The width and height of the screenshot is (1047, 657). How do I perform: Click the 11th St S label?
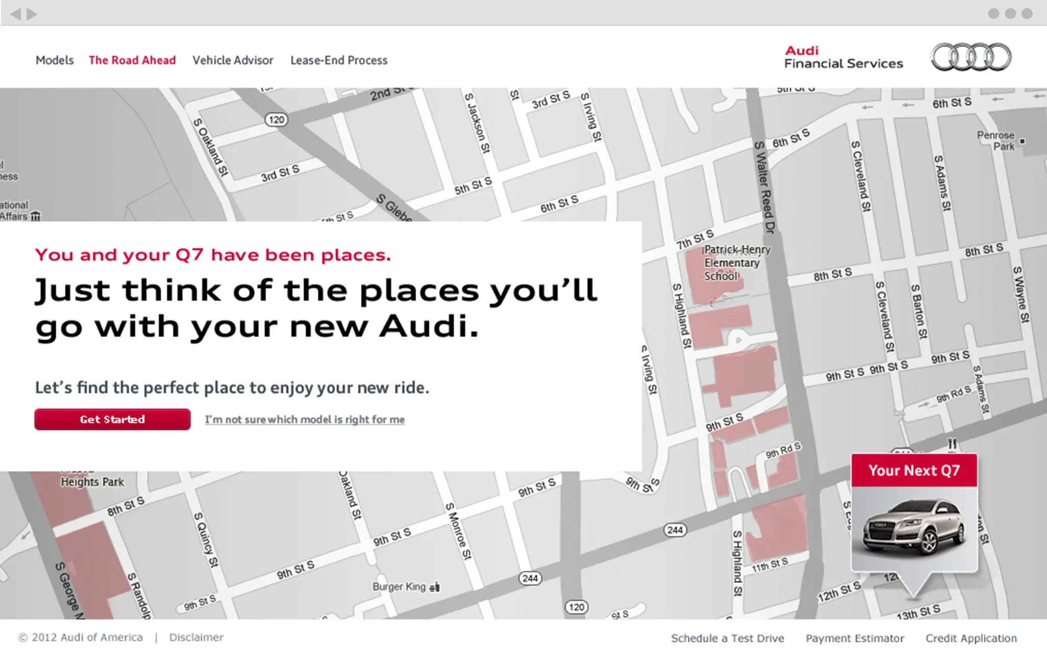tap(770, 565)
